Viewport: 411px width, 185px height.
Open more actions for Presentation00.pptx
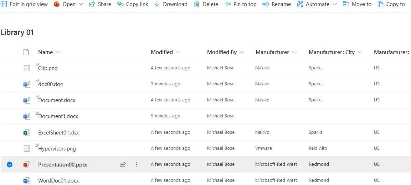pos(136,164)
